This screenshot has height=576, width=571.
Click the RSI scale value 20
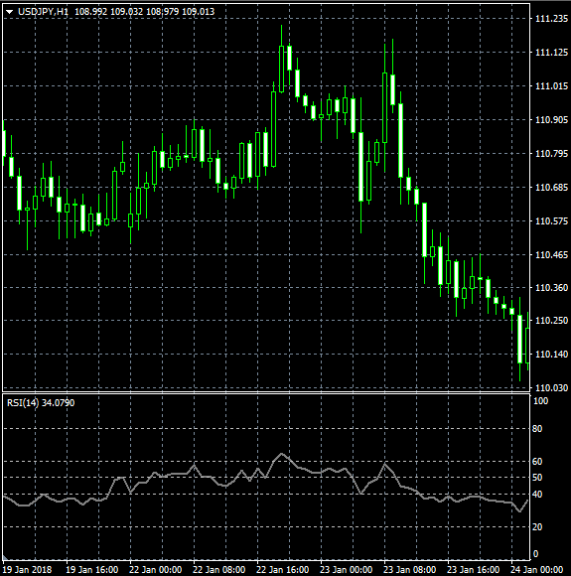[x=537, y=526]
